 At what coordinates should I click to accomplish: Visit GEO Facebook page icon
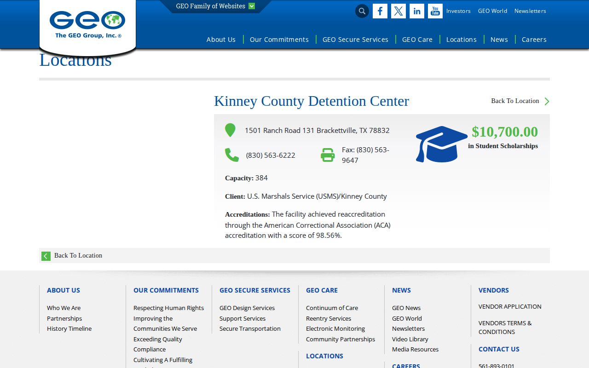pyautogui.click(x=380, y=11)
